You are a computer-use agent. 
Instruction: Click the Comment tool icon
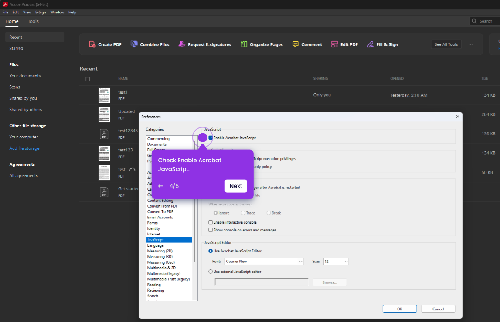(x=296, y=44)
